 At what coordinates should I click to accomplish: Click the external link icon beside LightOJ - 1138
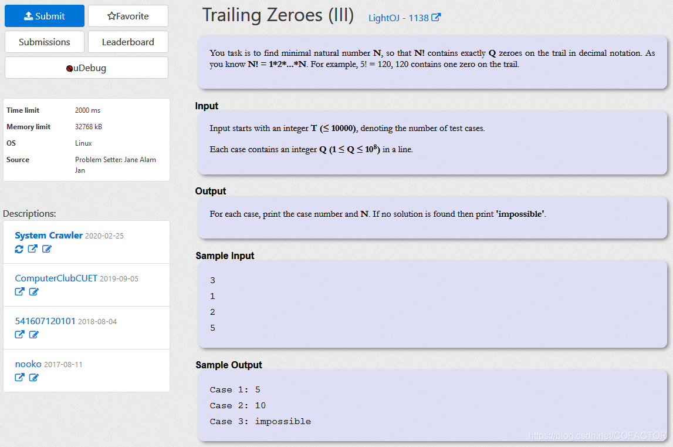point(436,17)
